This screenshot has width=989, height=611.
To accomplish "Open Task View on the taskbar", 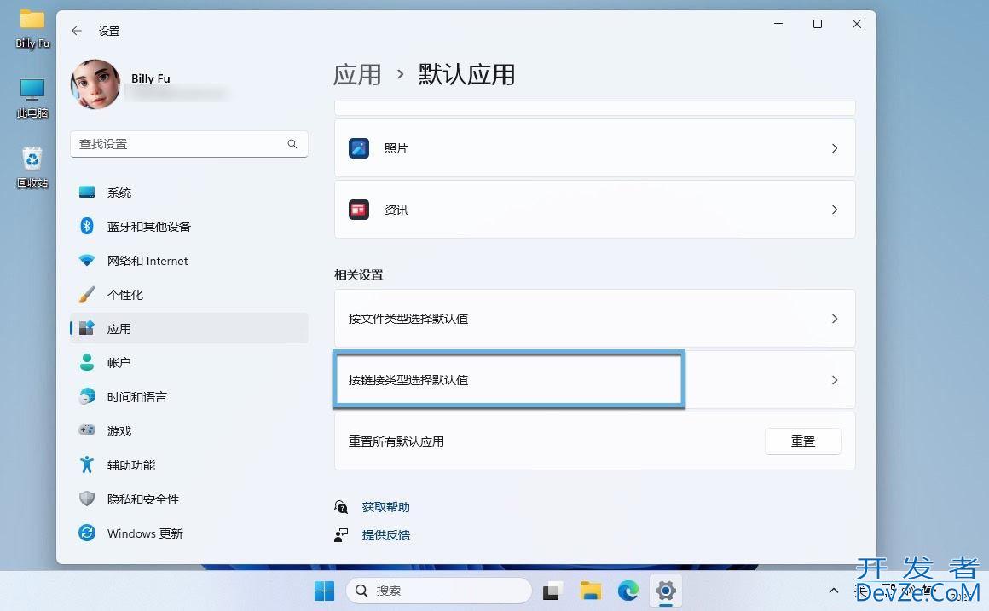I will [x=552, y=591].
